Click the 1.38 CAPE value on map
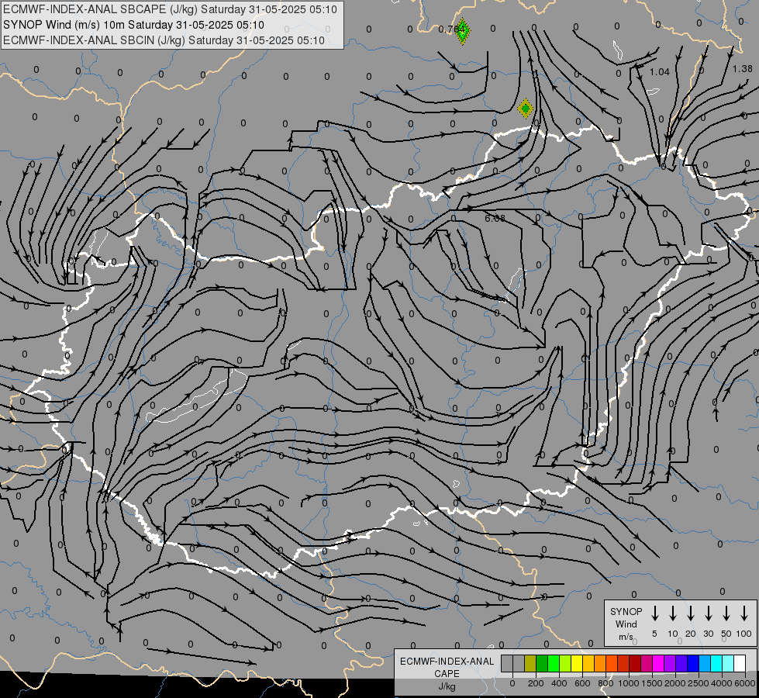 (x=743, y=69)
